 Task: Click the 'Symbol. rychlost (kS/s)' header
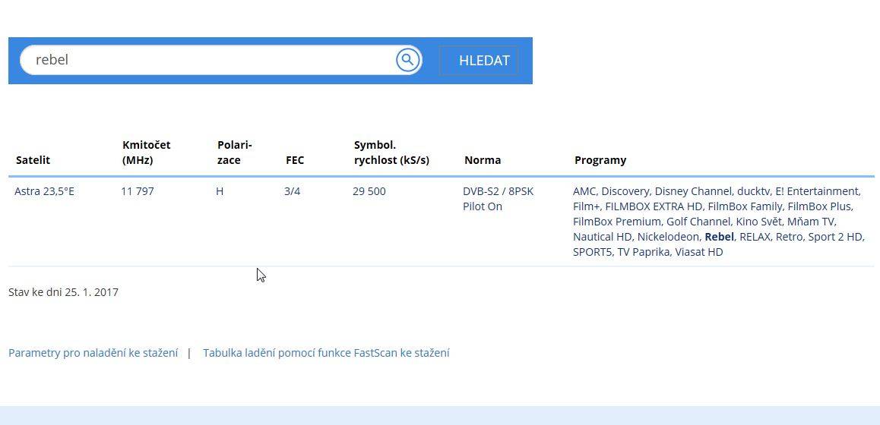[x=391, y=153]
